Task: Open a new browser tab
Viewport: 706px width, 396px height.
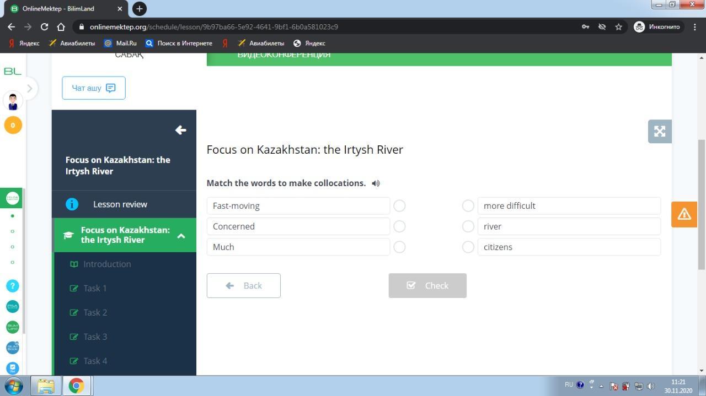Action: (x=140, y=9)
